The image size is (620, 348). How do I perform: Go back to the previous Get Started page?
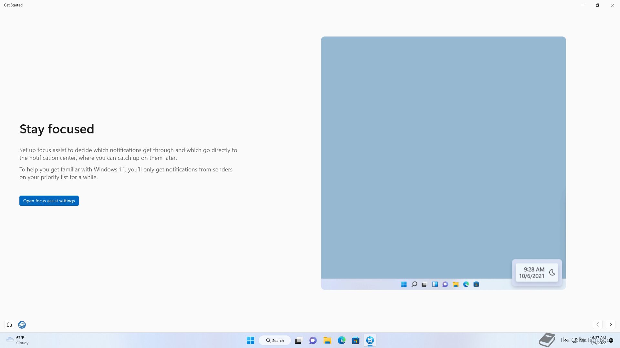(598, 324)
